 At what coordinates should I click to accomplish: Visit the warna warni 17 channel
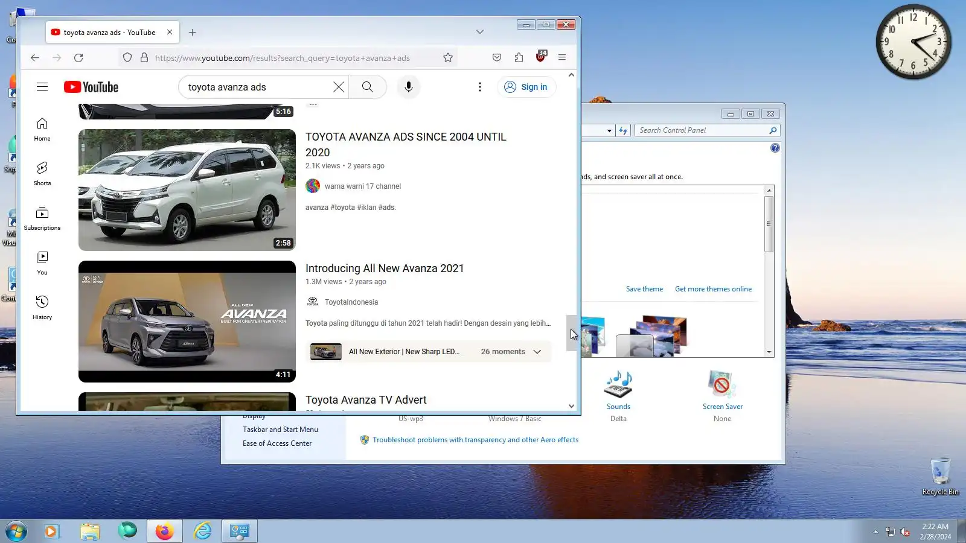click(x=363, y=186)
